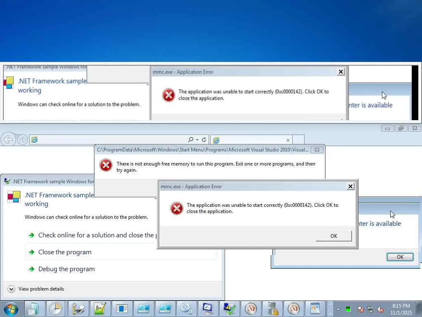Open the analog clock taskbar icon
This screenshot has height=317, width=422.
(56, 309)
